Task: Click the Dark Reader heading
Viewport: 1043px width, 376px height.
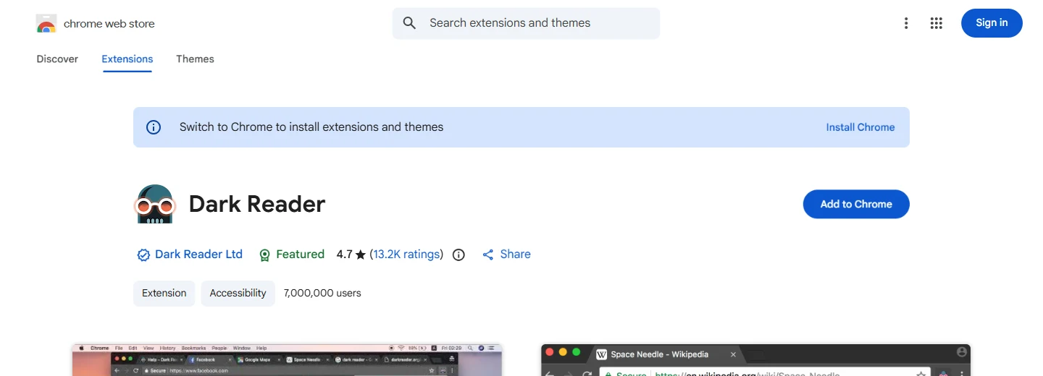Action: click(x=257, y=204)
